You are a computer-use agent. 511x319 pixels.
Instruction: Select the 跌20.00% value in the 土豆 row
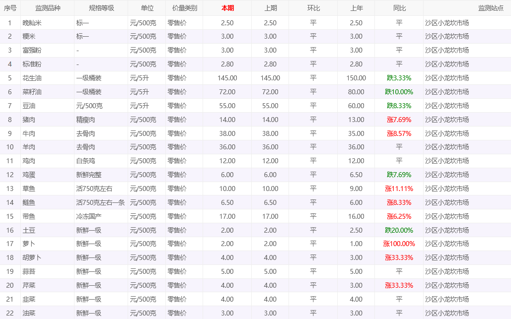click(x=399, y=230)
